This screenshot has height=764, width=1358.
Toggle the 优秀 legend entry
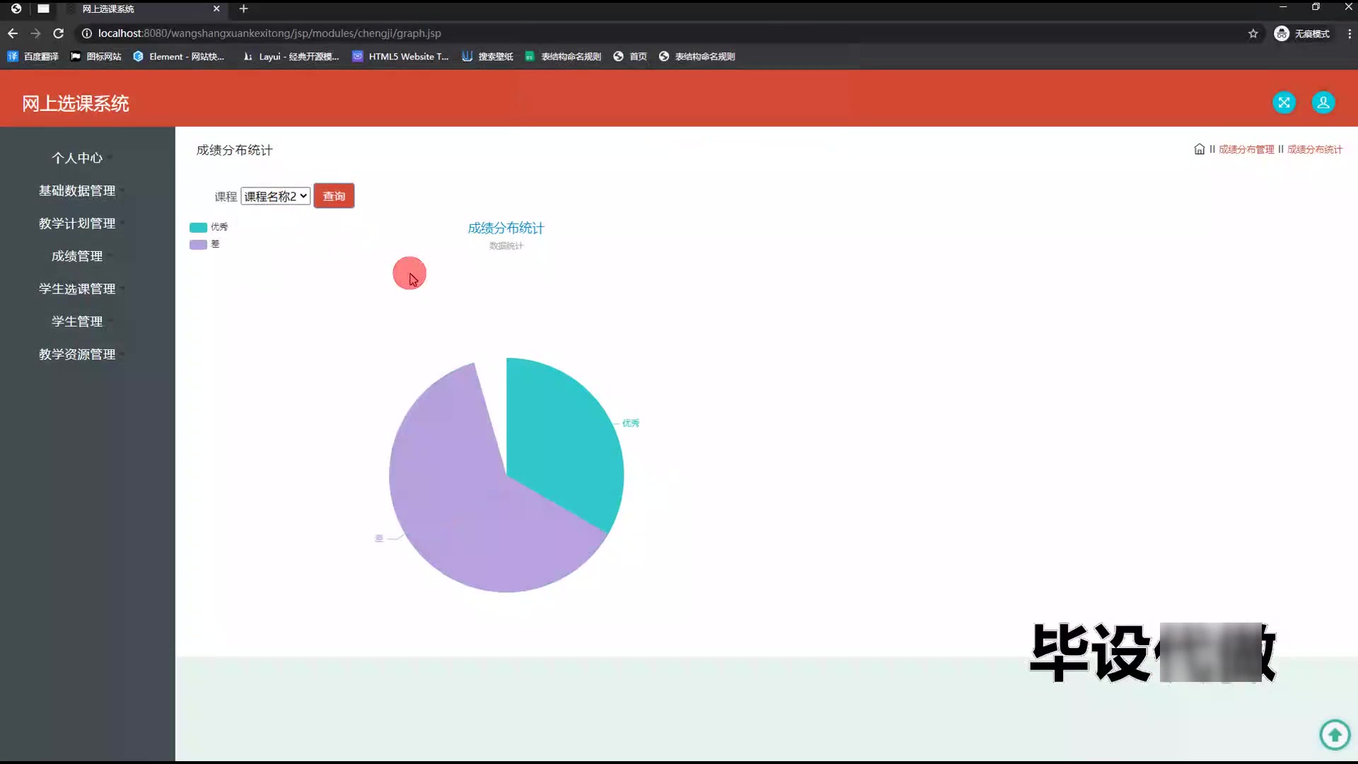pos(209,227)
